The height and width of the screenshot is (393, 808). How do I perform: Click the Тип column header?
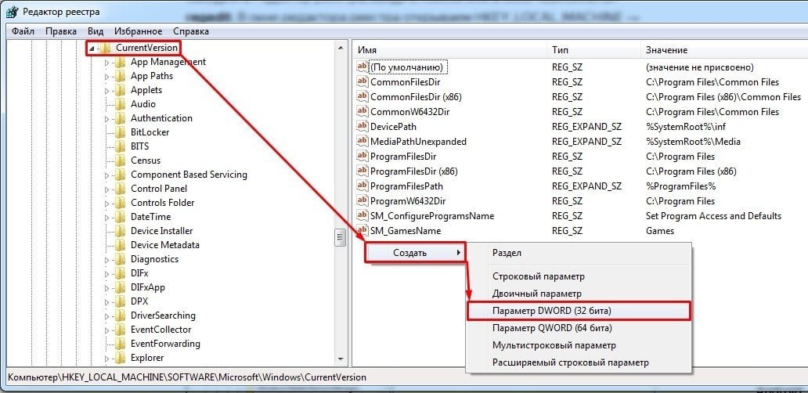tap(561, 50)
